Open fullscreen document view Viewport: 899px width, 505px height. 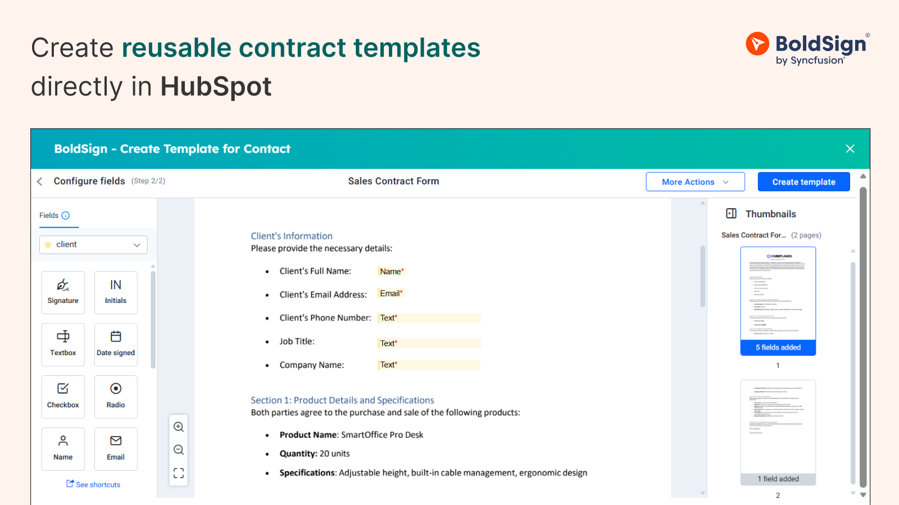pos(178,472)
